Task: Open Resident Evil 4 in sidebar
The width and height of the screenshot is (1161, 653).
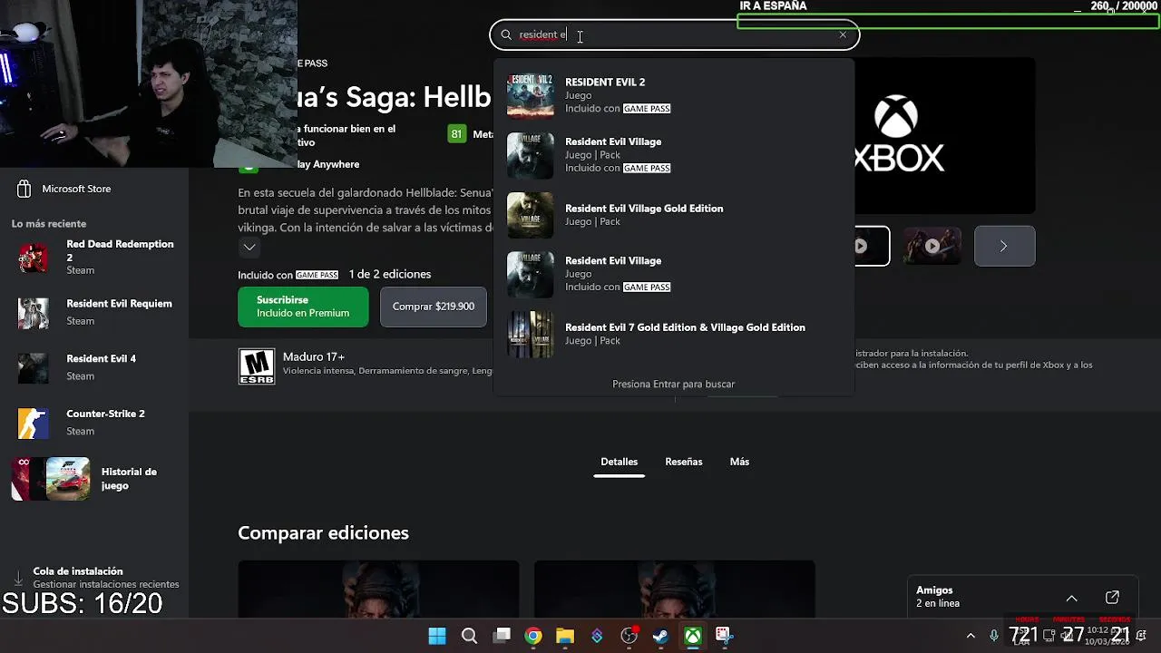Action: [x=94, y=366]
